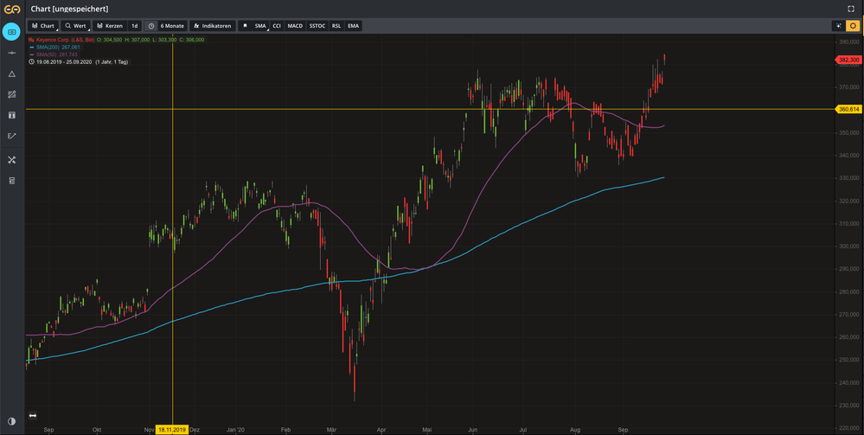Open the crossed tools settings icon

point(12,159)
